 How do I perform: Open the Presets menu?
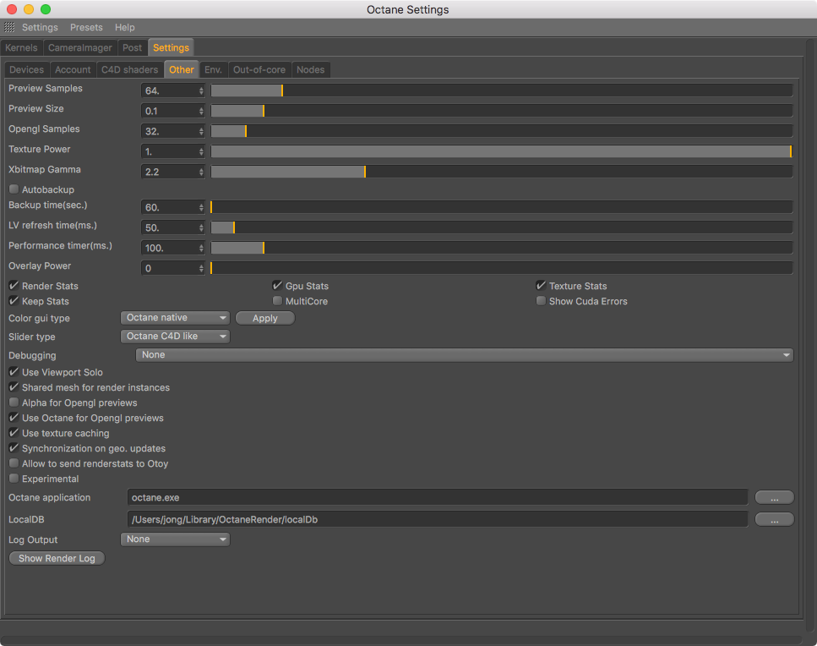click(86, 27)
